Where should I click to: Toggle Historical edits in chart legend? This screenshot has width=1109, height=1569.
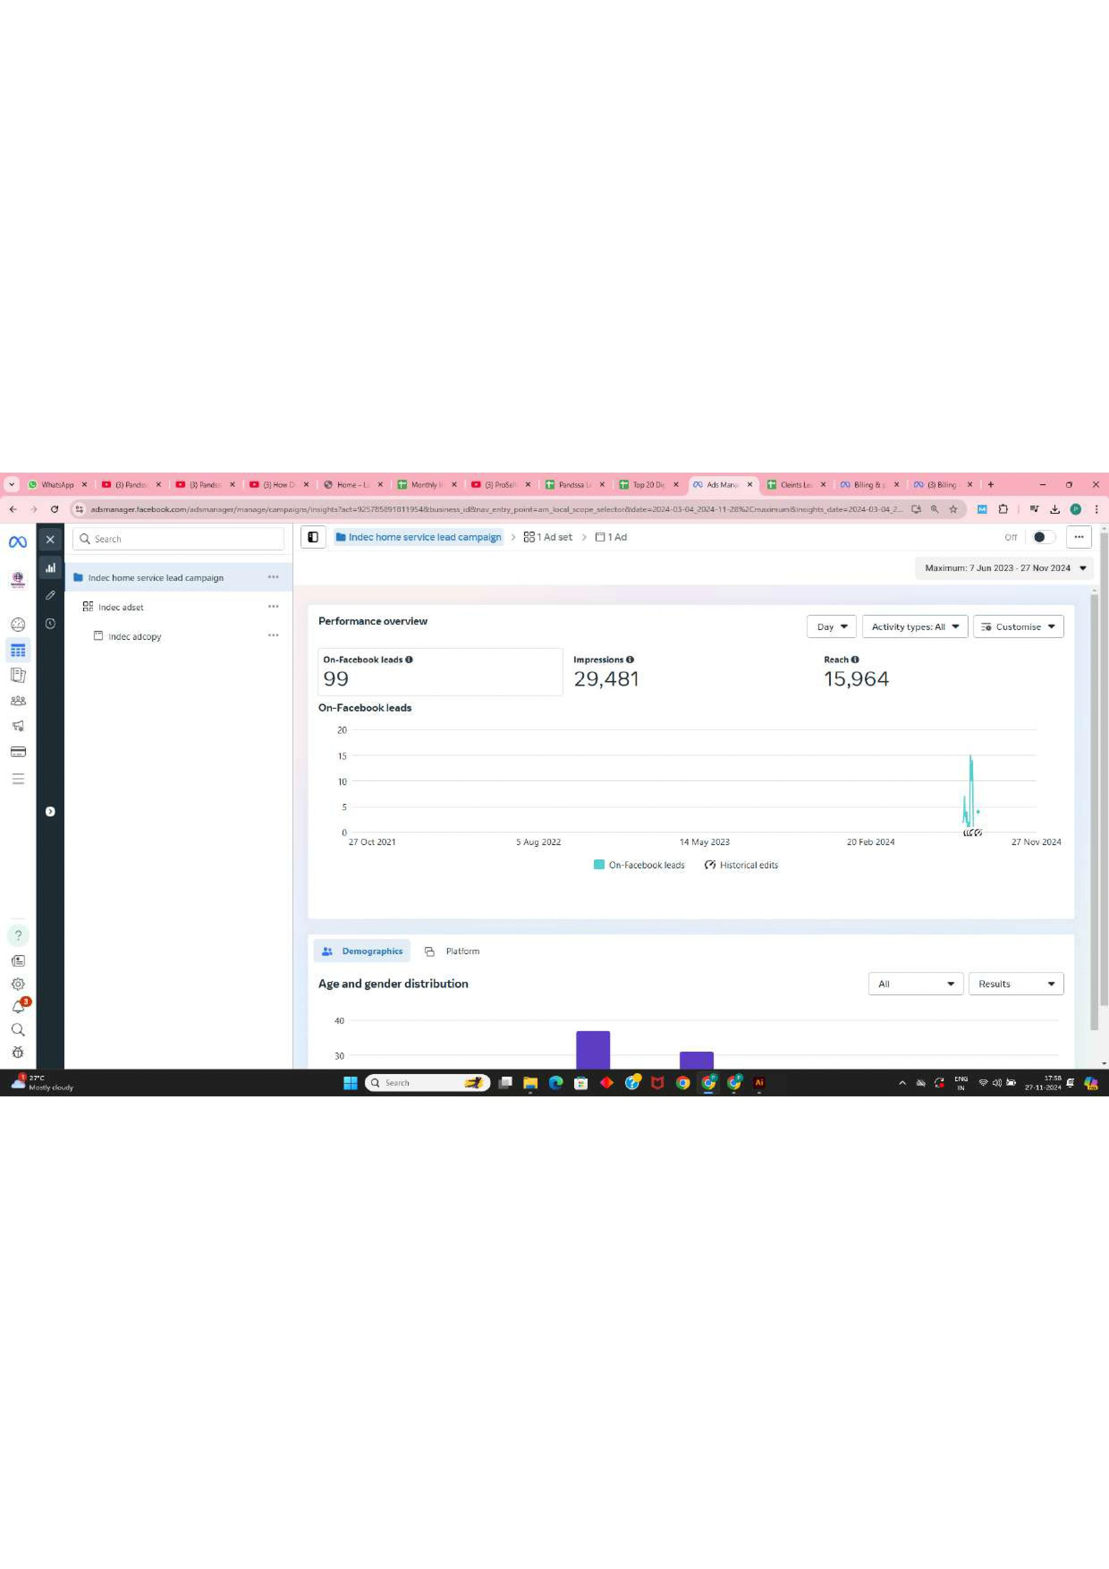pyautogui.click(x=741, y=864)
